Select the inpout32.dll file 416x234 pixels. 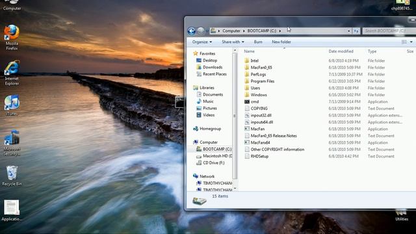point(258,115)
